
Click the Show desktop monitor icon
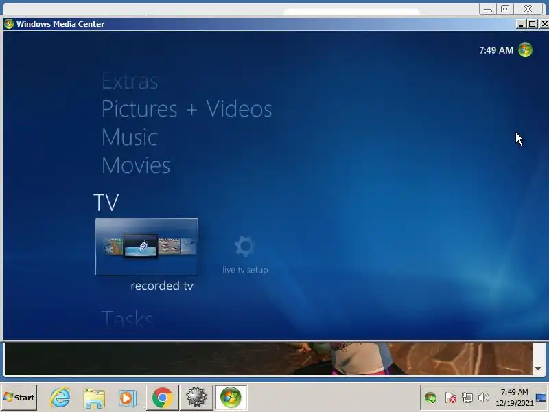click(x=541, y=398)
